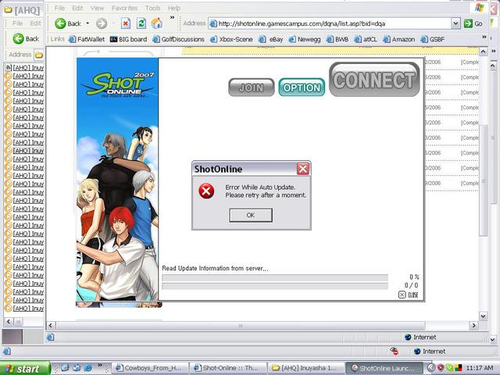The height and width of the screenshot is (375, 500).
Task: Click the green Refresh icon
Action: click(141, 23)
